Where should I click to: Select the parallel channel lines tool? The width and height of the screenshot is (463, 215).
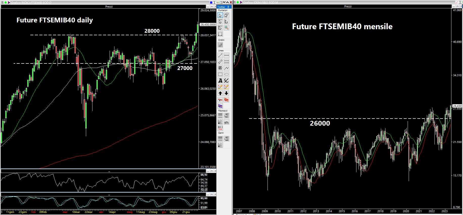pos(220,62)
